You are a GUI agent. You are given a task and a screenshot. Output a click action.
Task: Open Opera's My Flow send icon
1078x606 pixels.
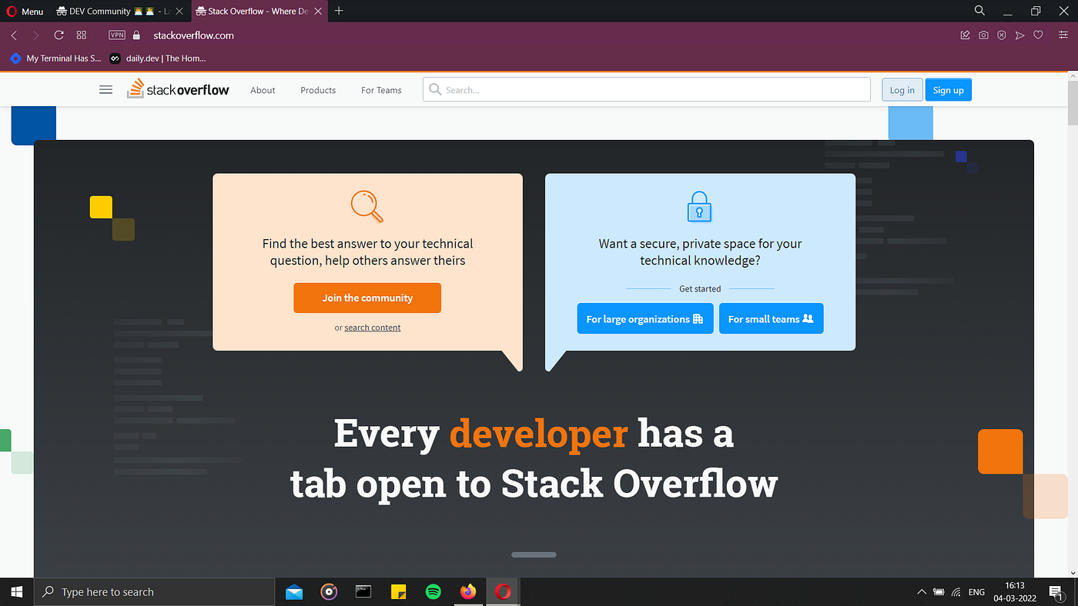coord(1020,35)
